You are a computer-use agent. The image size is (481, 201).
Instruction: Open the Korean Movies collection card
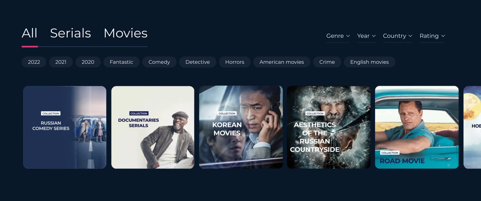tap(241, 127)
